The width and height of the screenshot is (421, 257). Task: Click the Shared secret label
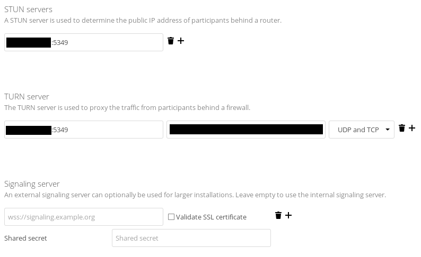coord(25,238)
